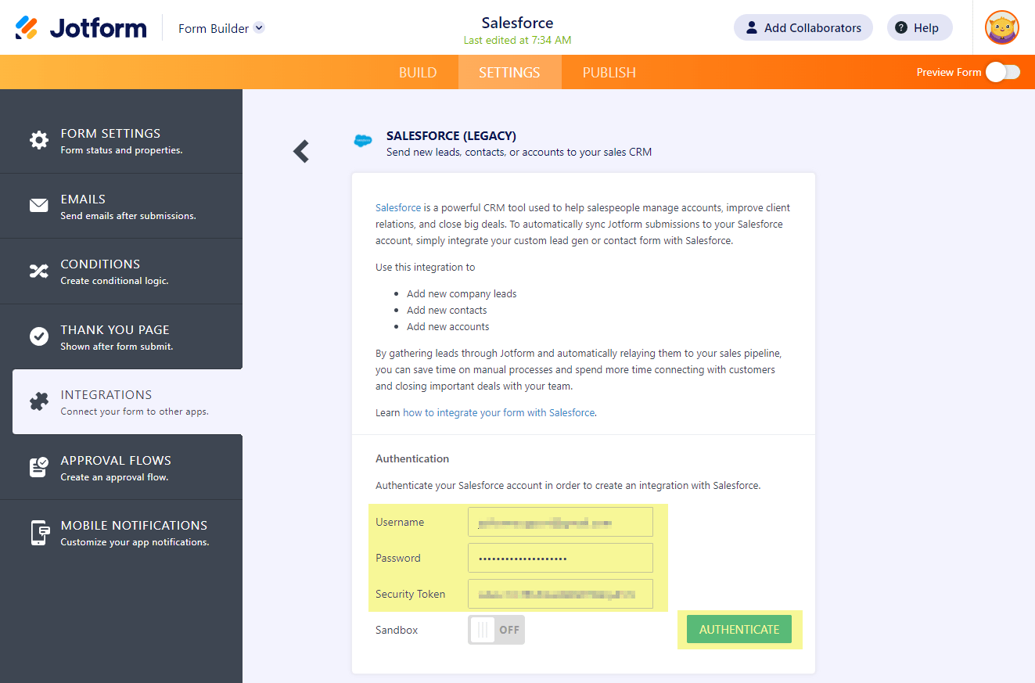This screenshot has height=683, width=1035.
Task: Click the Mobile Notifications phone icon
Action: [x=39, y=532]
